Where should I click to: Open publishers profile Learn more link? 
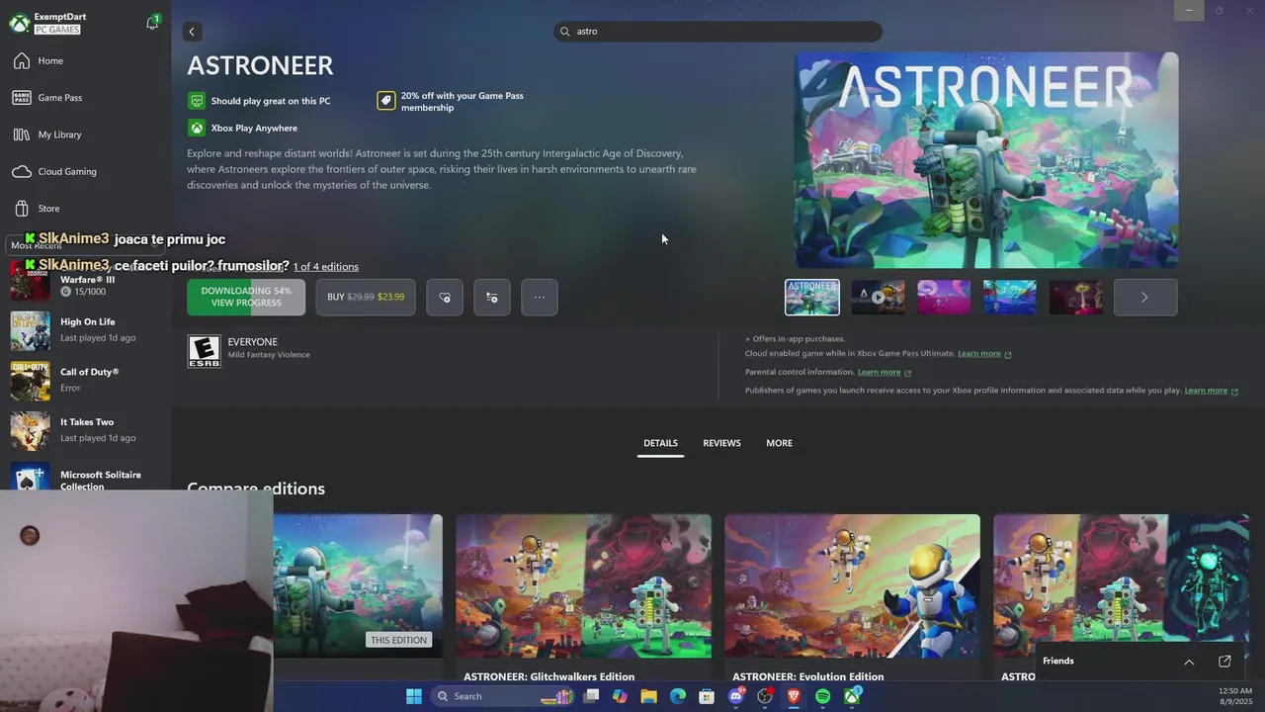tap(1212, 391)
